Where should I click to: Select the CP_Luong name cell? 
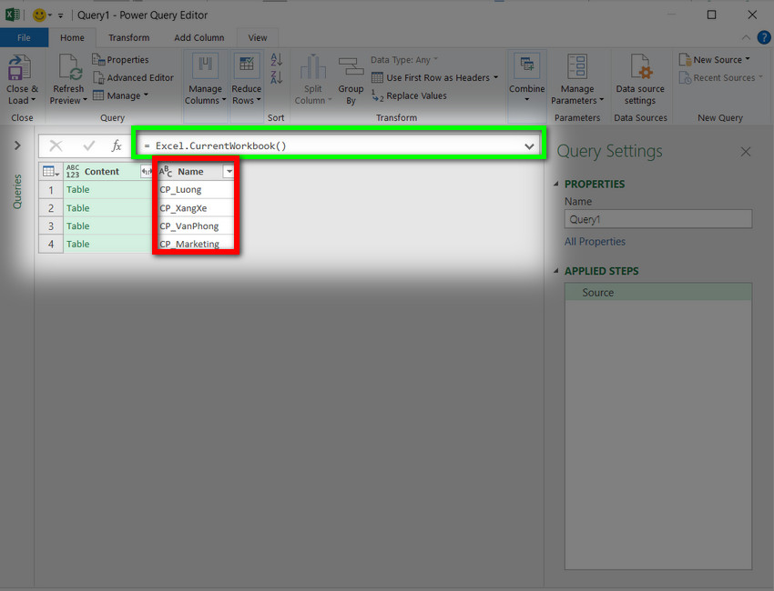(196, 190)
